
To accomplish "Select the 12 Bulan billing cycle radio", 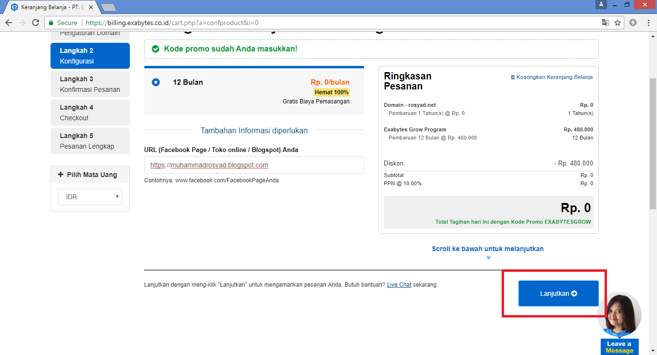I will point(156,82).
